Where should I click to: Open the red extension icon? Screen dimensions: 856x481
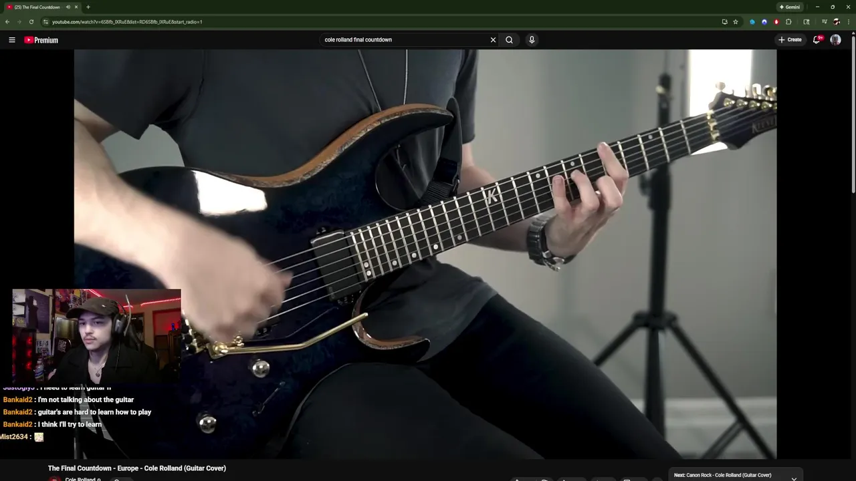point(776,22)
